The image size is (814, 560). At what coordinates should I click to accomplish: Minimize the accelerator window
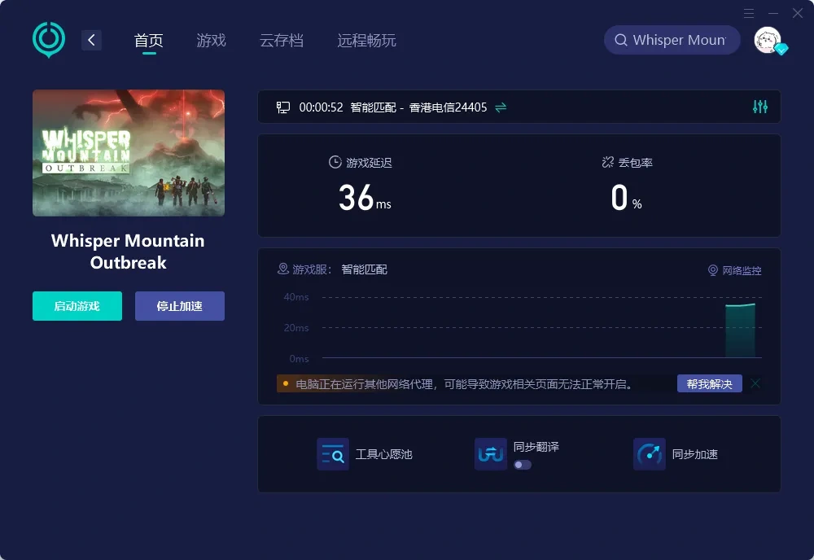773,13
